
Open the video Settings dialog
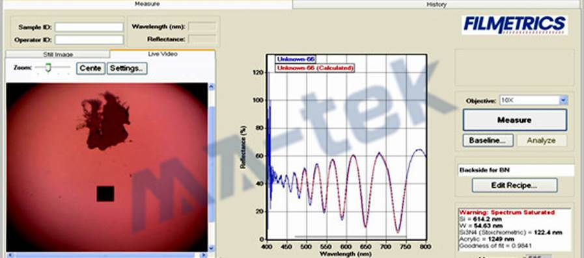(127, 68)
